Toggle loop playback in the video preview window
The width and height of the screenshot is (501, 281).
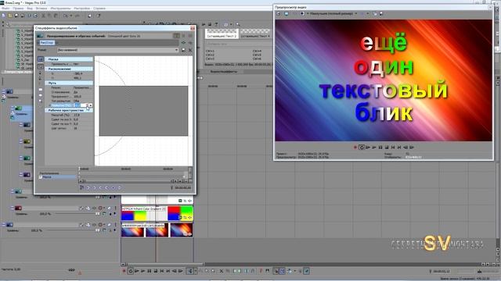click(x=362, y=148)
